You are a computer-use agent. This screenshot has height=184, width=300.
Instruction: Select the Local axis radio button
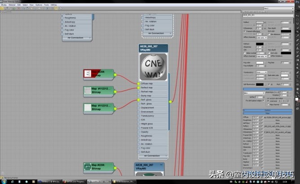click(268, 101)
